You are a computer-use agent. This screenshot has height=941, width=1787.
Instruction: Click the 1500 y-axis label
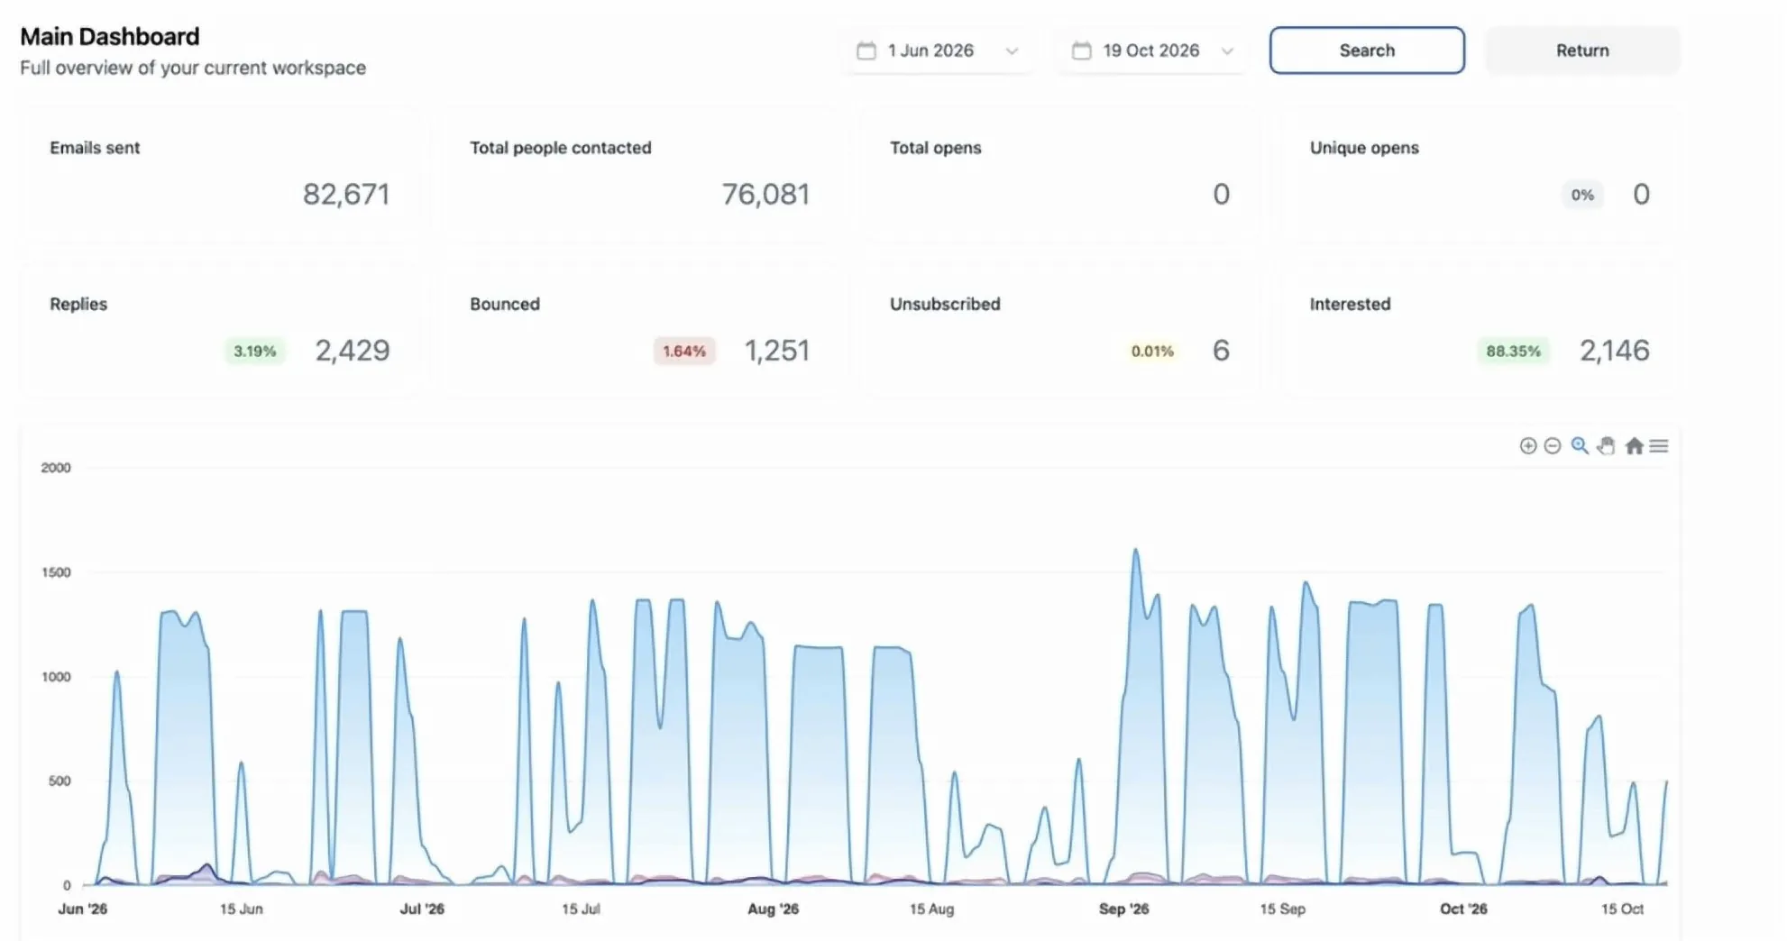click(56, 572)
